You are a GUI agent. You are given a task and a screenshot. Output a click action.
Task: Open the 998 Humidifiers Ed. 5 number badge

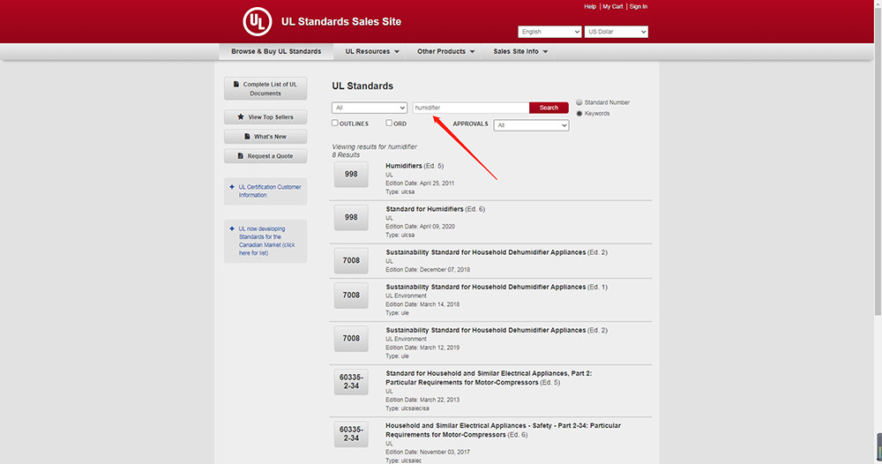[351, 175]
